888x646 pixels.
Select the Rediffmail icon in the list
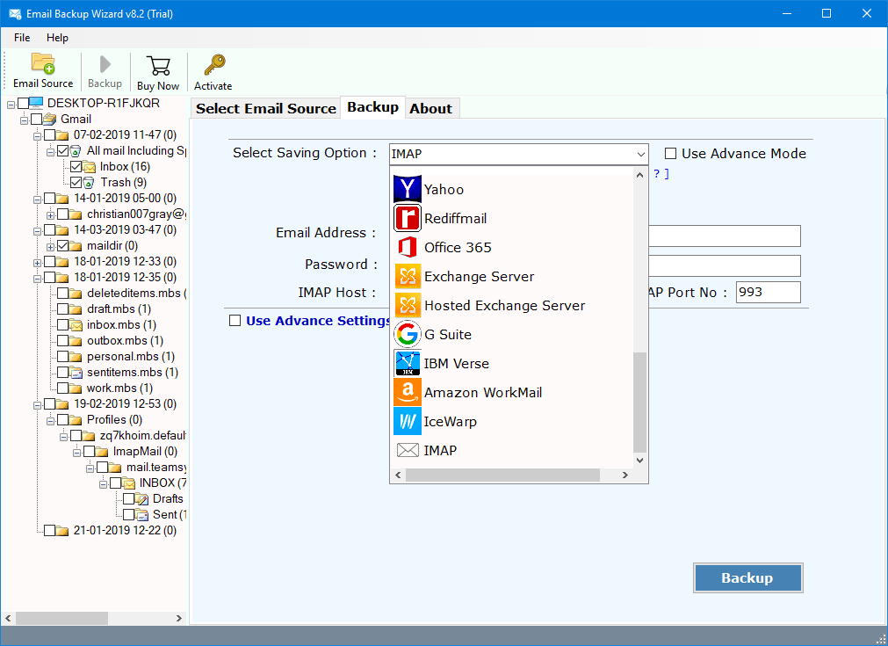tap(408, 218)
